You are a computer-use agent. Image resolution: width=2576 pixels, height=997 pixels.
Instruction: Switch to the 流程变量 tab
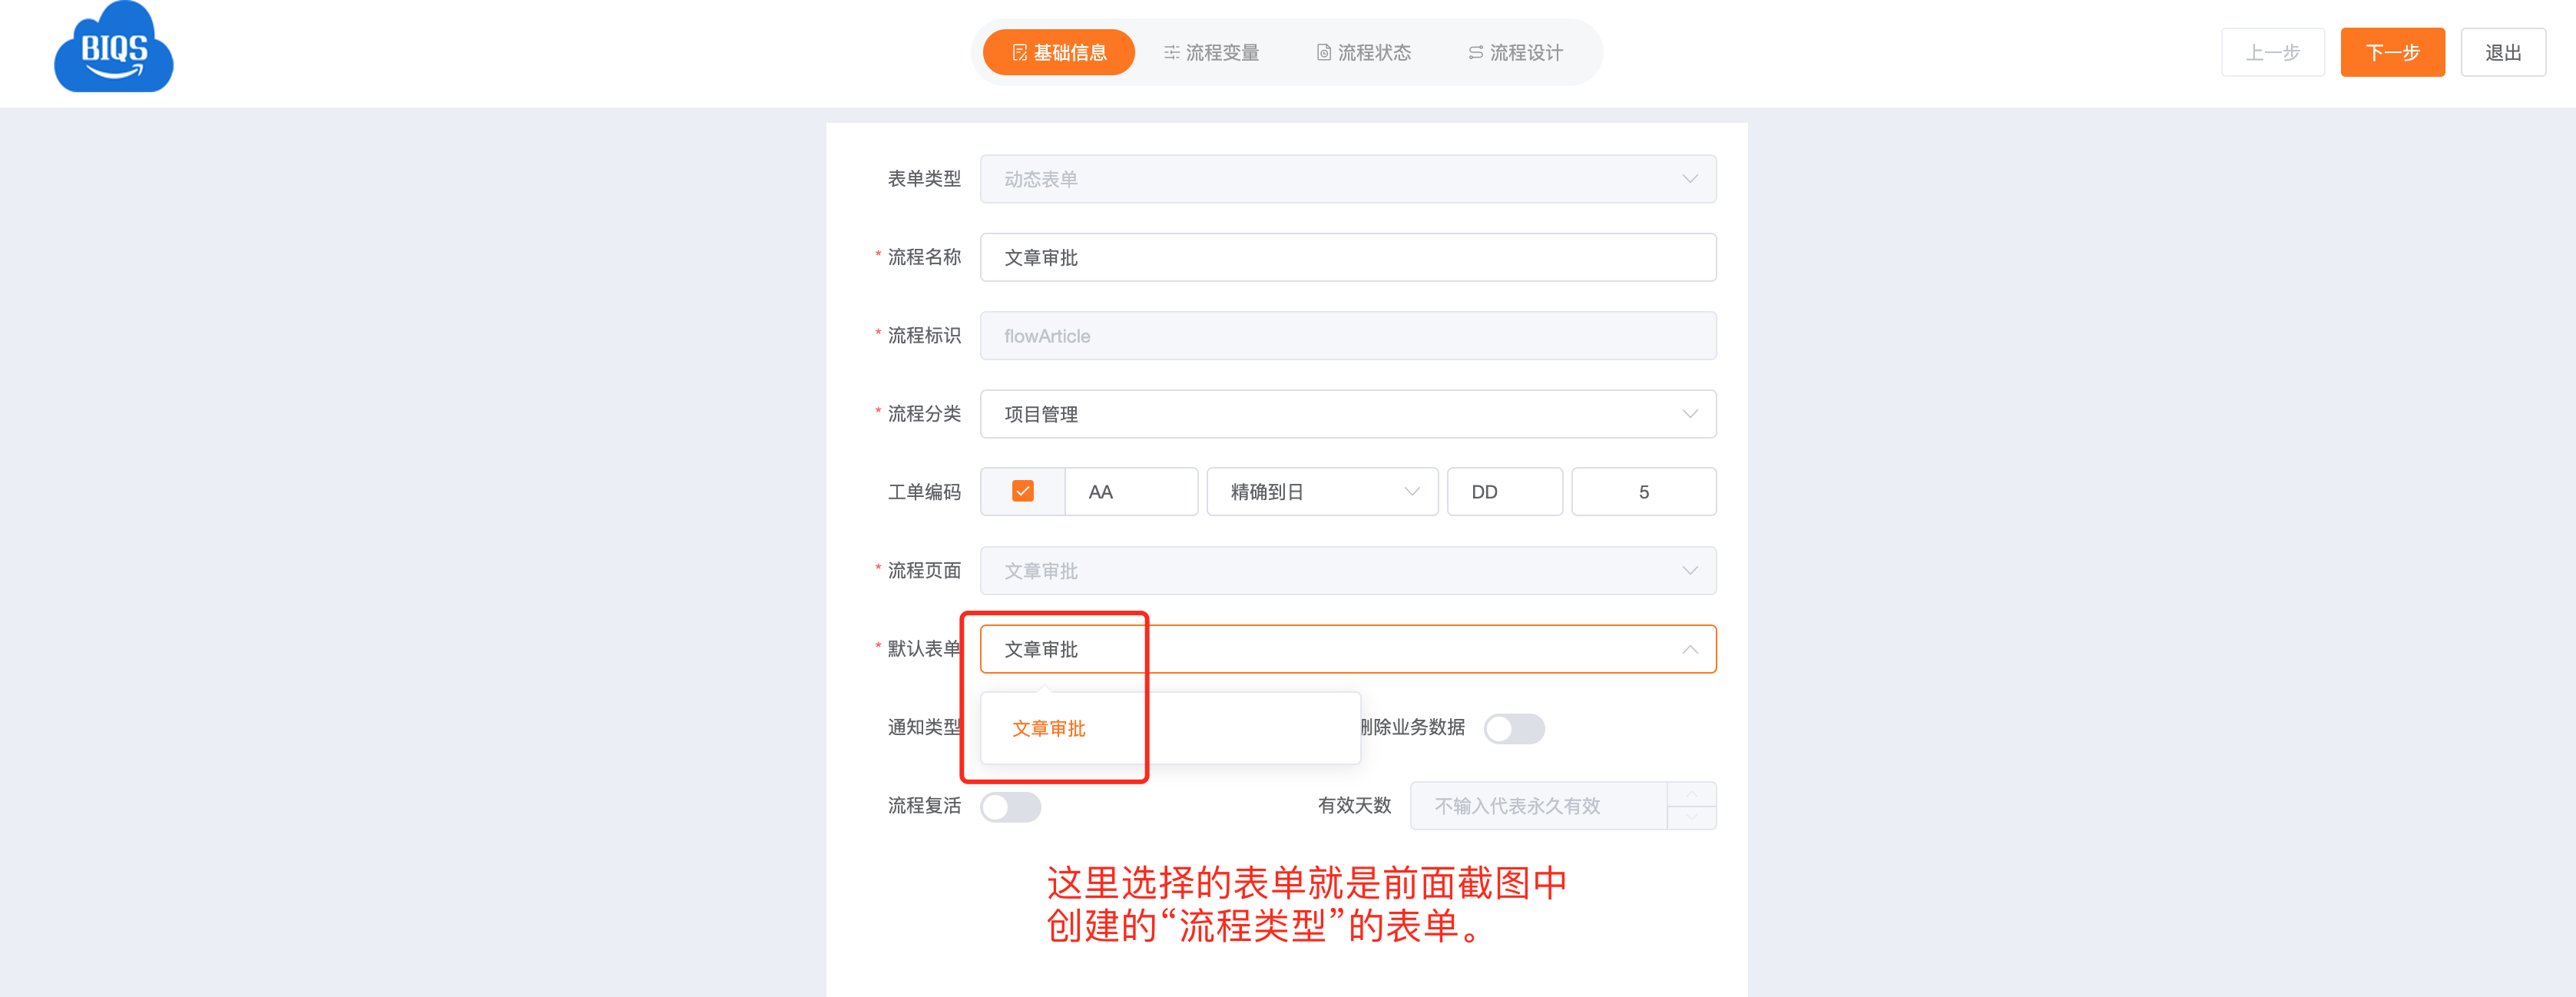point(1211,53)
